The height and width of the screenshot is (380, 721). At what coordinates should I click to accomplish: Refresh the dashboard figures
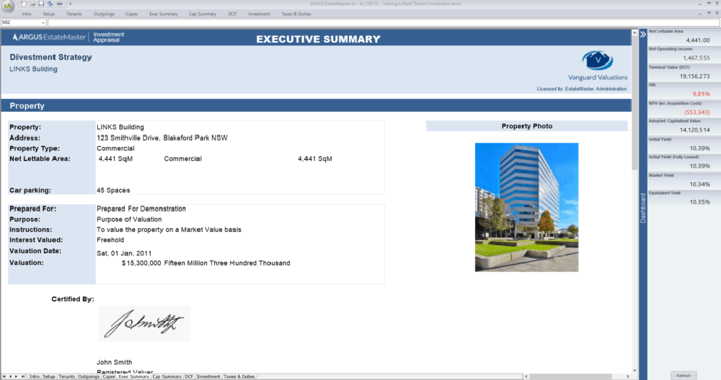pos(684,376)
